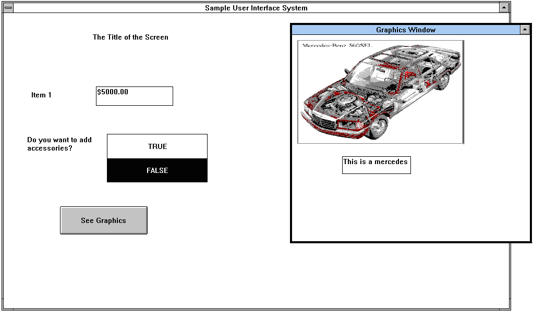Click the 'Item 1' label
Screen dimensions: 533x311
click(41, 95)
